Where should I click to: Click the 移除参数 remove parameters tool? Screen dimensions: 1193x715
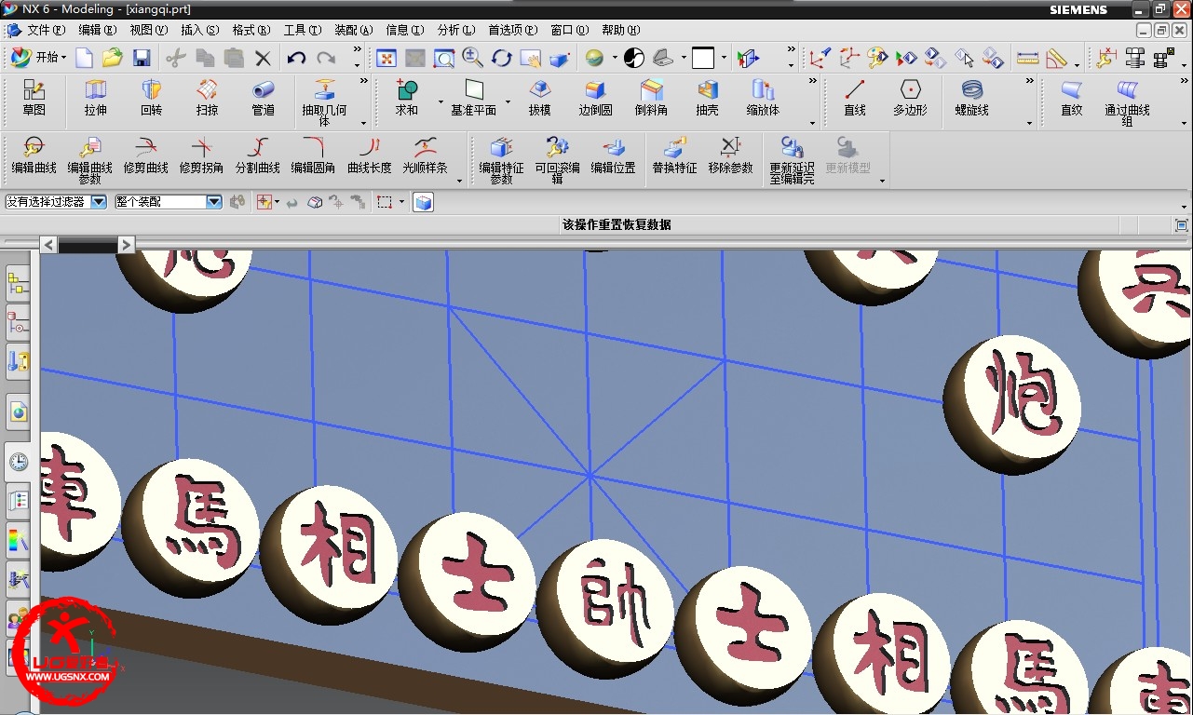[730, 155]
